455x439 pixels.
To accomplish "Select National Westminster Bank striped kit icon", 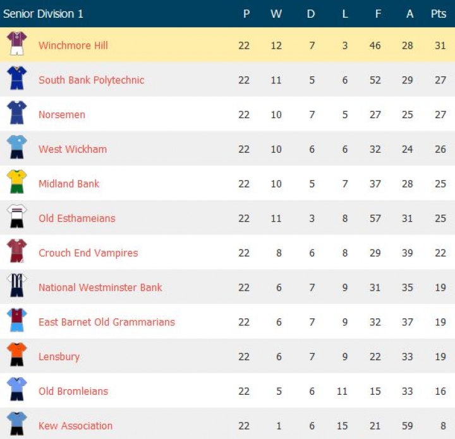I will (16, 286).
